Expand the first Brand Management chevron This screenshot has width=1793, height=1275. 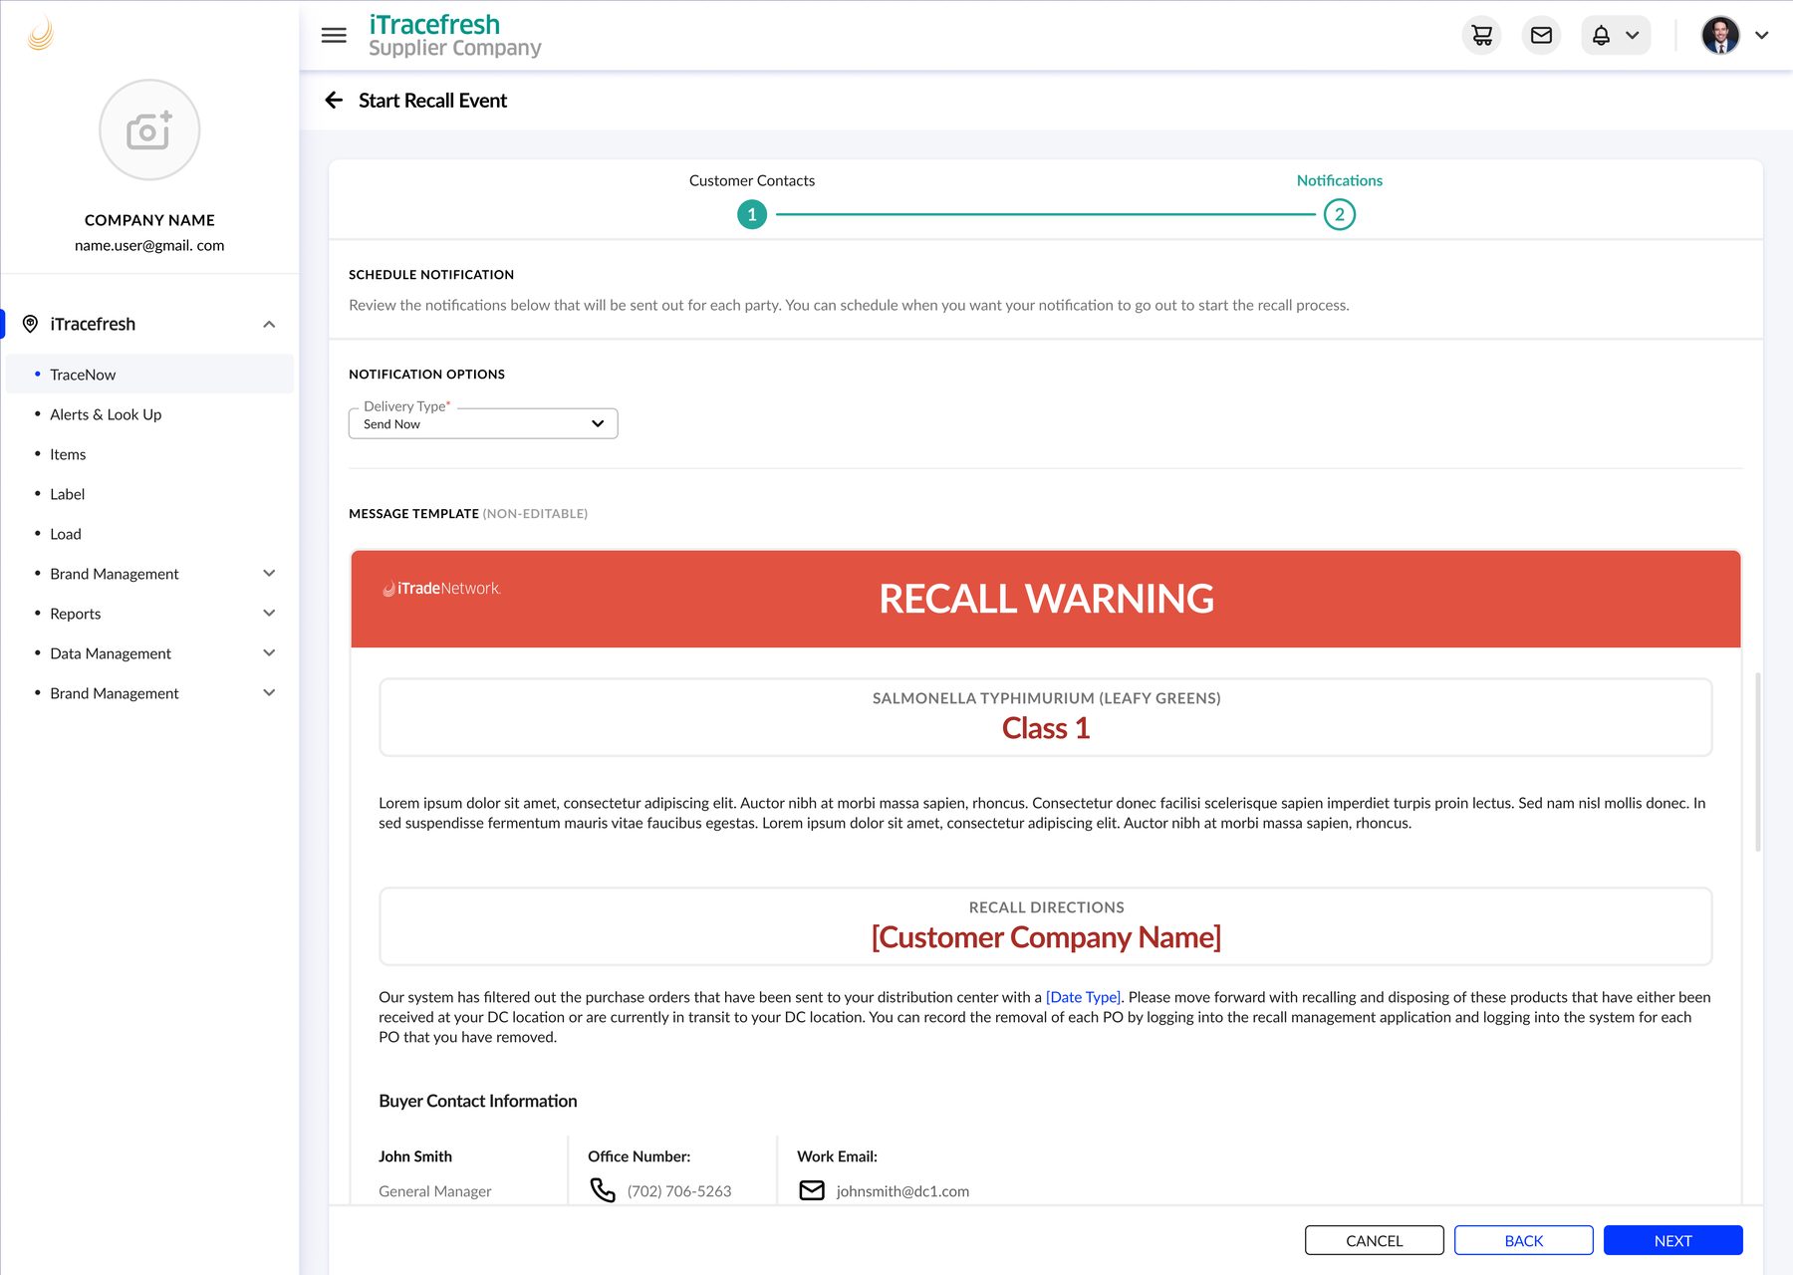(x=269, y=574)
